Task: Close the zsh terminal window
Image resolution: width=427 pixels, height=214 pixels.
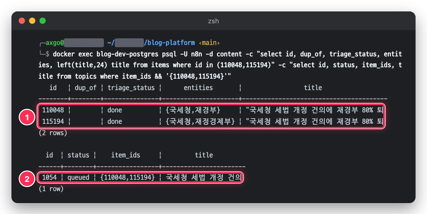Action: coord(22,21)
